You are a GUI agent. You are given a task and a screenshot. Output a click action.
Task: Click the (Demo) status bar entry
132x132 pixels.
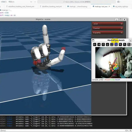coord(3,130)
